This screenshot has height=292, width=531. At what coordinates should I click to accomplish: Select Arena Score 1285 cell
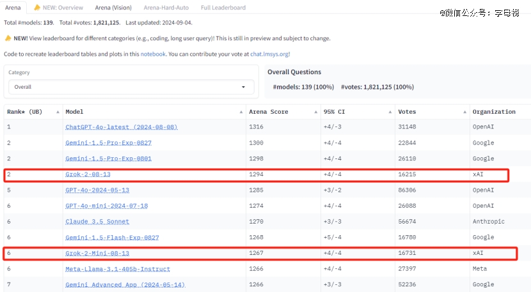256,190
